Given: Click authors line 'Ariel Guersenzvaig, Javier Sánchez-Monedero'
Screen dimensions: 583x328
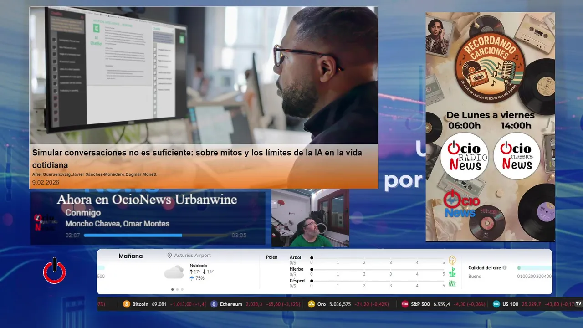Looking at the screenshot, I should pos(94,174).
